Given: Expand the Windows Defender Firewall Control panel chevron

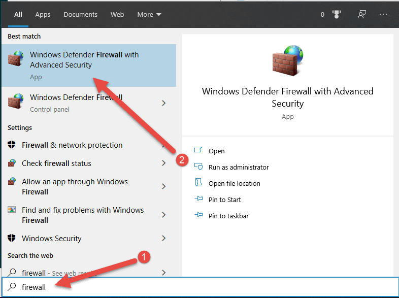Looking at the screenshot, I should pyautogui.click(x=163, y=103).
